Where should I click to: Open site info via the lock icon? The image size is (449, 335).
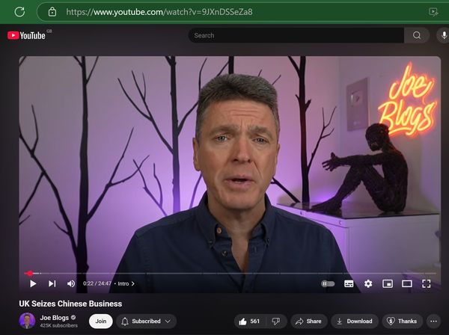pos(52,12)
